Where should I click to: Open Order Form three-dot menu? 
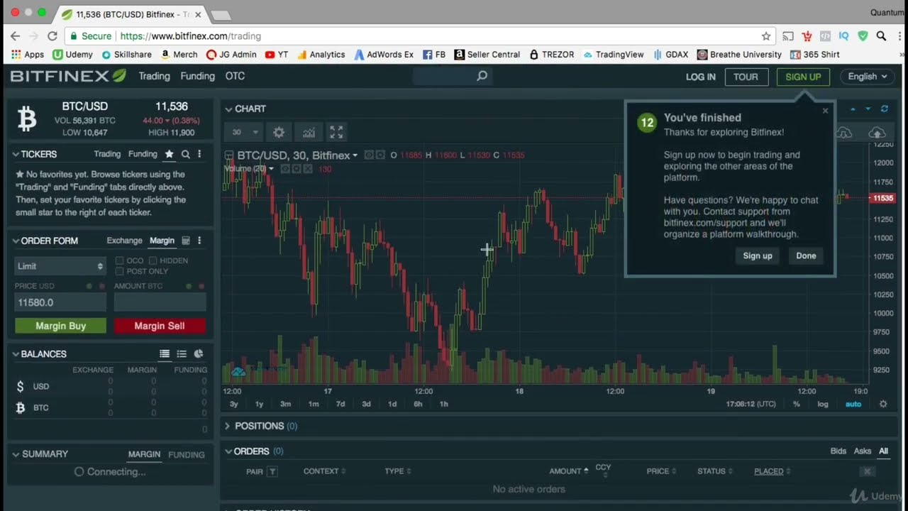(x=199, y=241)
